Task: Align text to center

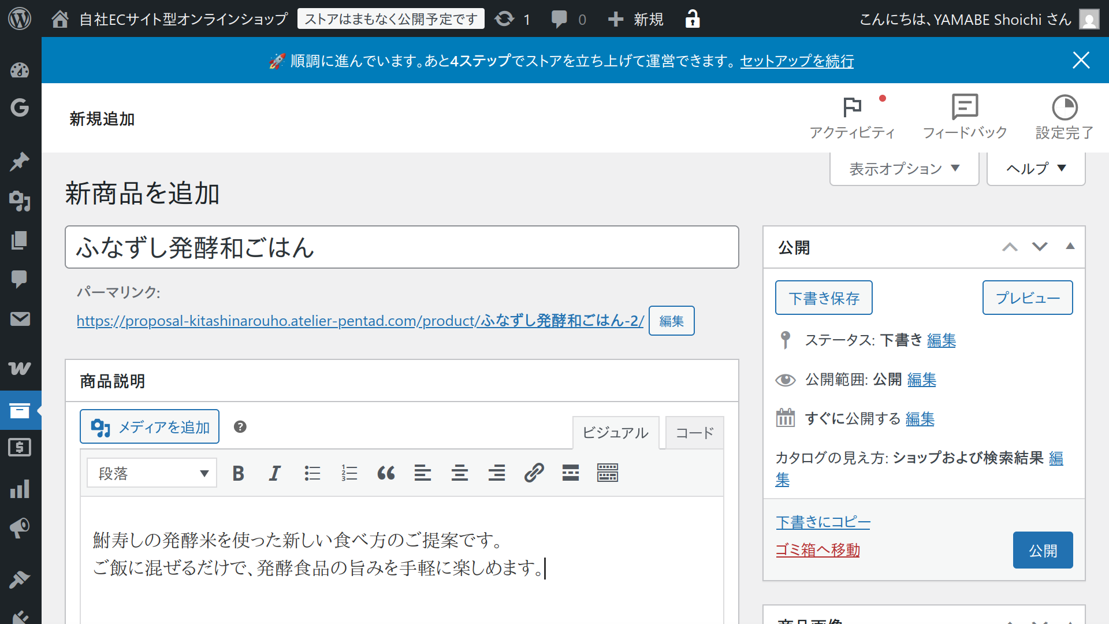Action: coord(460,473)
